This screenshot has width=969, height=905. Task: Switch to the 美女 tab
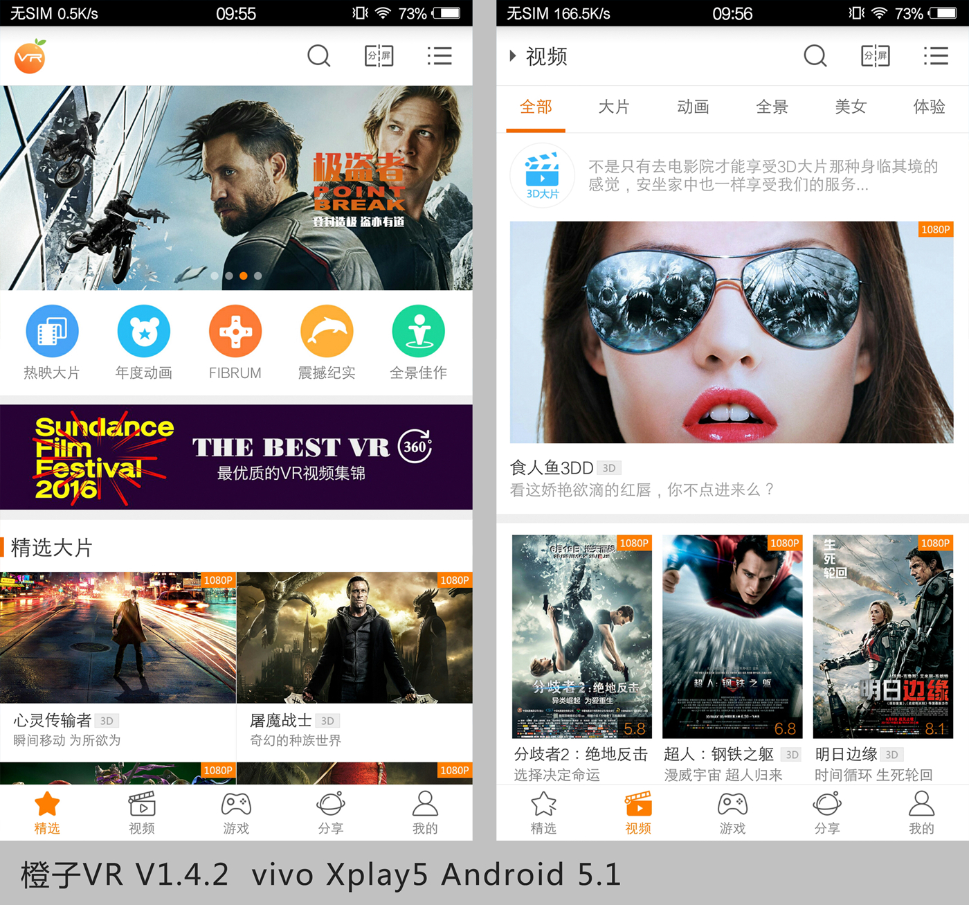point(851,107)
